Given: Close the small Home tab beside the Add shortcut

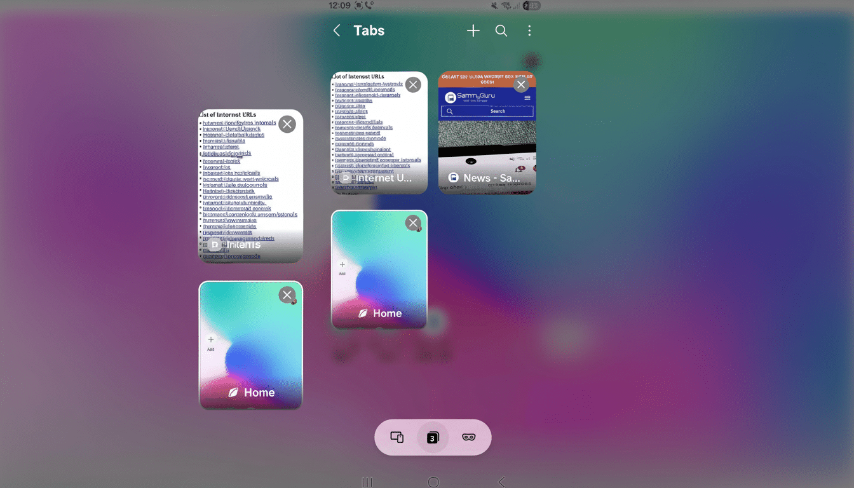Looking at the screenshot, I should [x=413, y=223].
